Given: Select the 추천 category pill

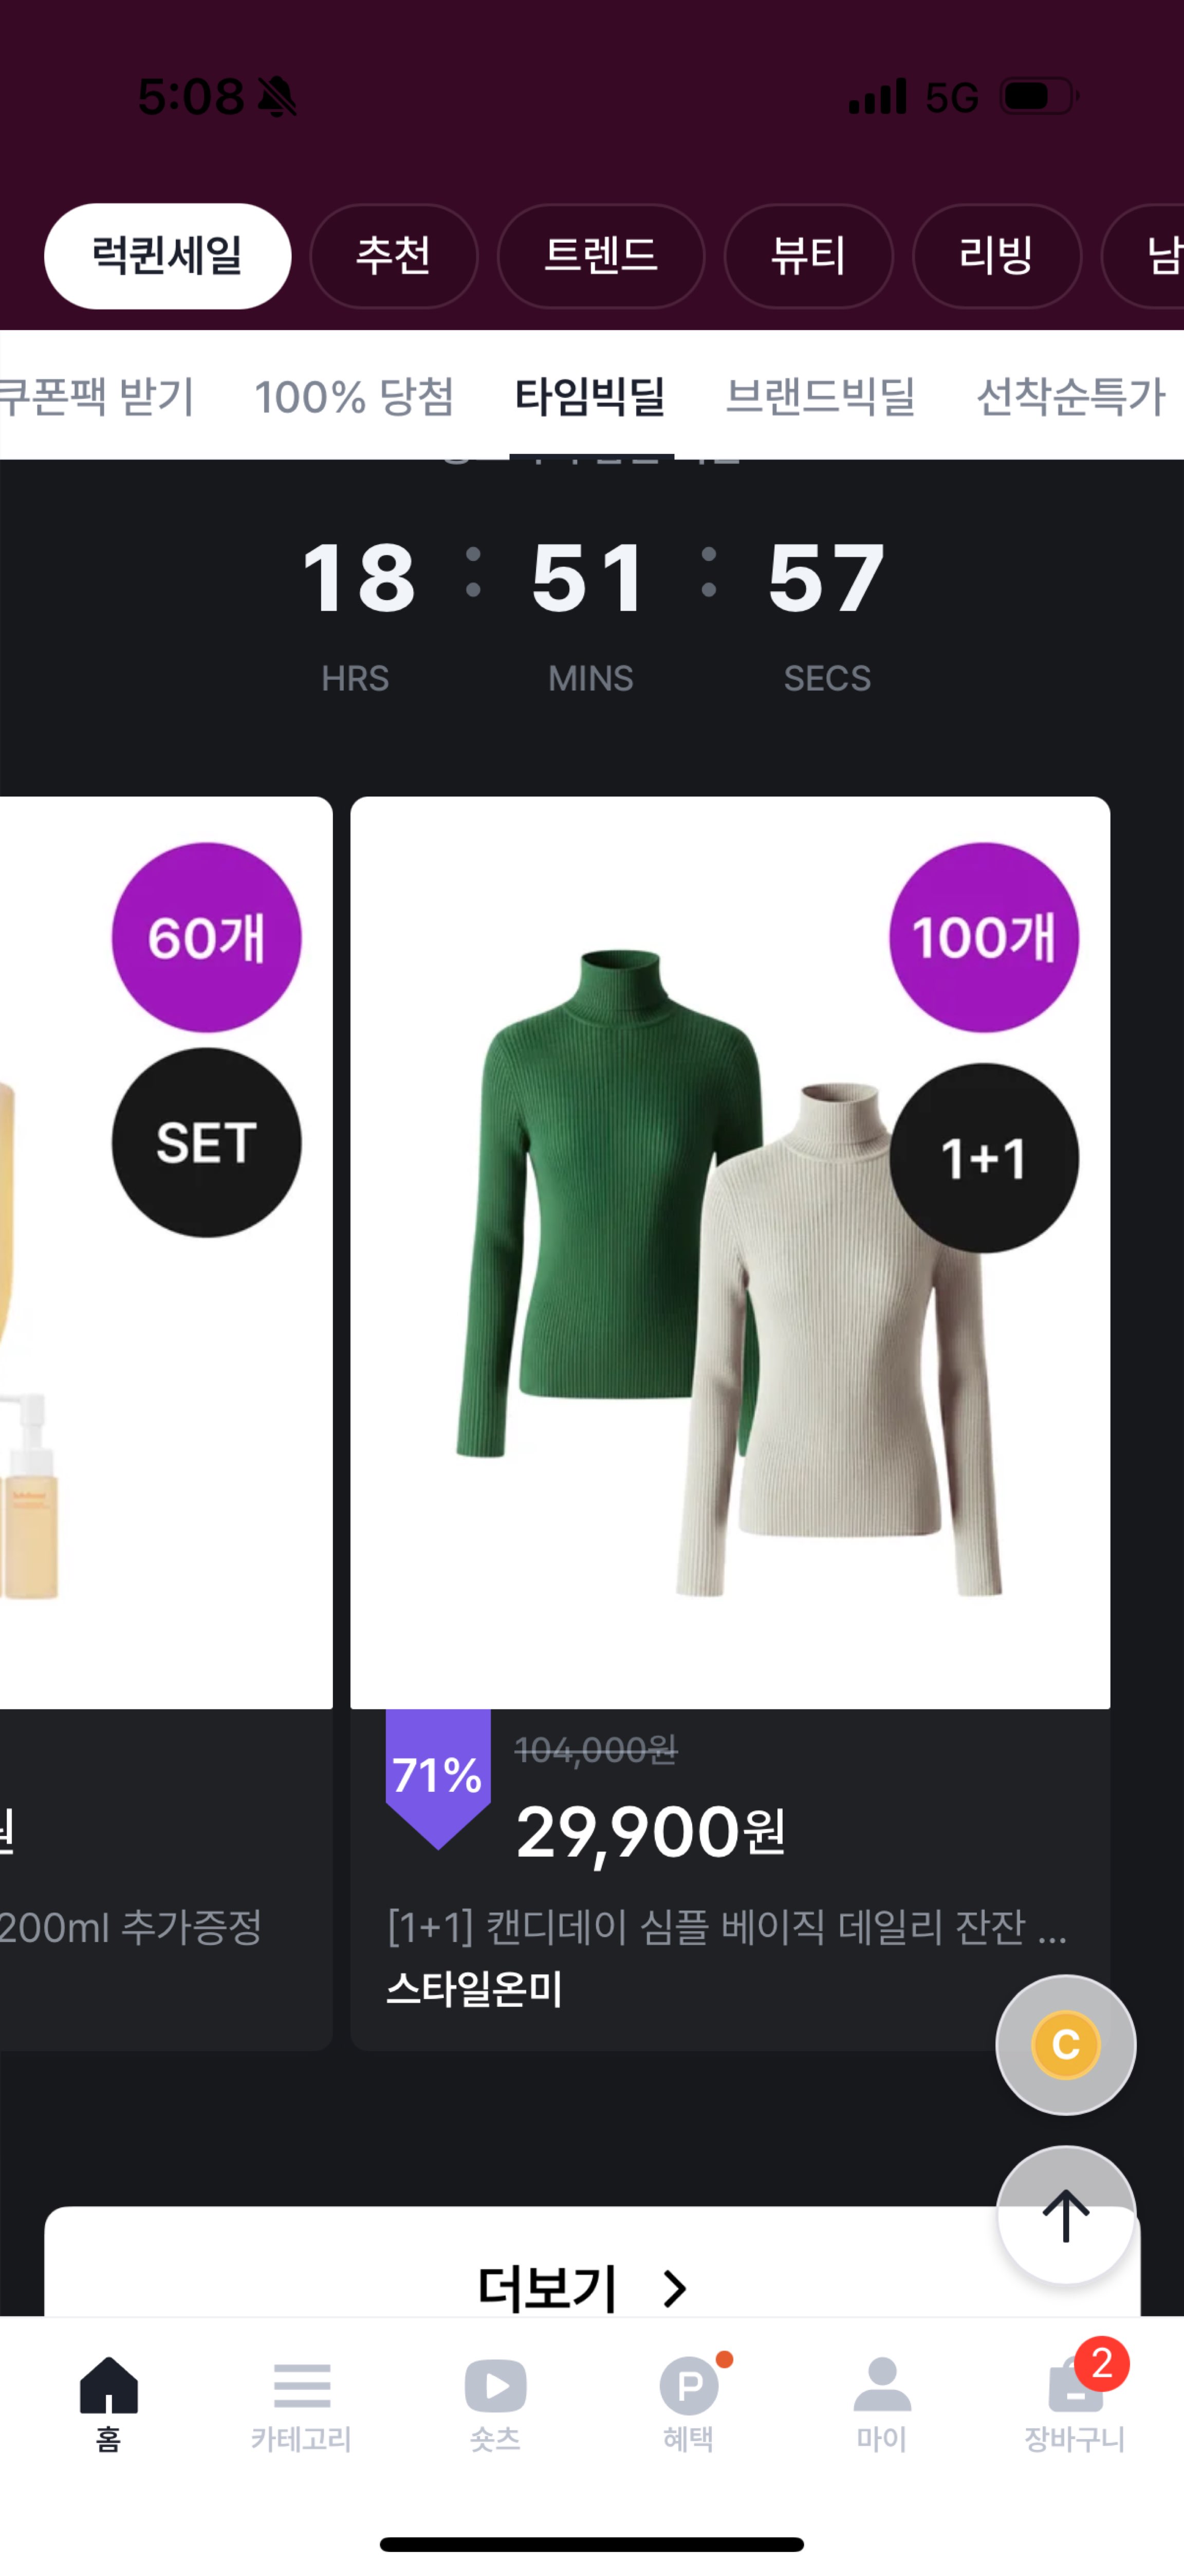Looking at the screenshot, I should click(394, 256).
